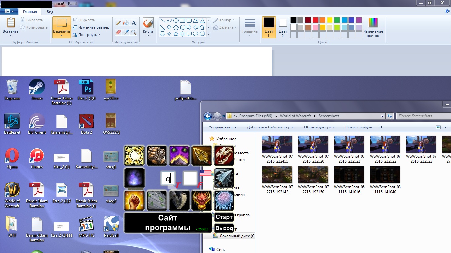This screenshot has height=253, width=451.
Task: Click the armored gauntlet ability icon
Action: 157,155
